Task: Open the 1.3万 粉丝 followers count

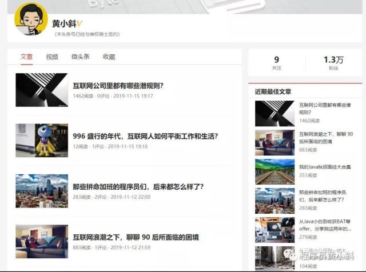Action: (333, 63)
